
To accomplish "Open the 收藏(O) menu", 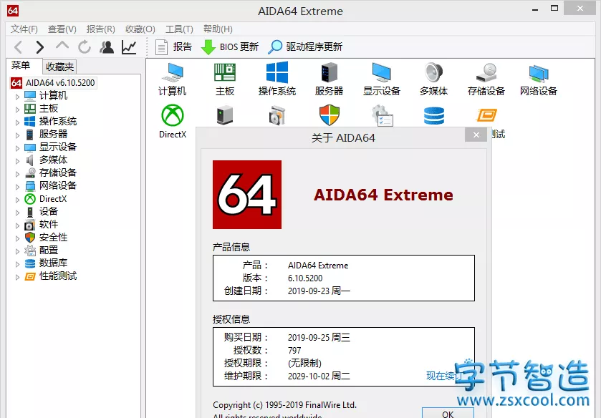I will pyautogui.click(x=140, y=29).
